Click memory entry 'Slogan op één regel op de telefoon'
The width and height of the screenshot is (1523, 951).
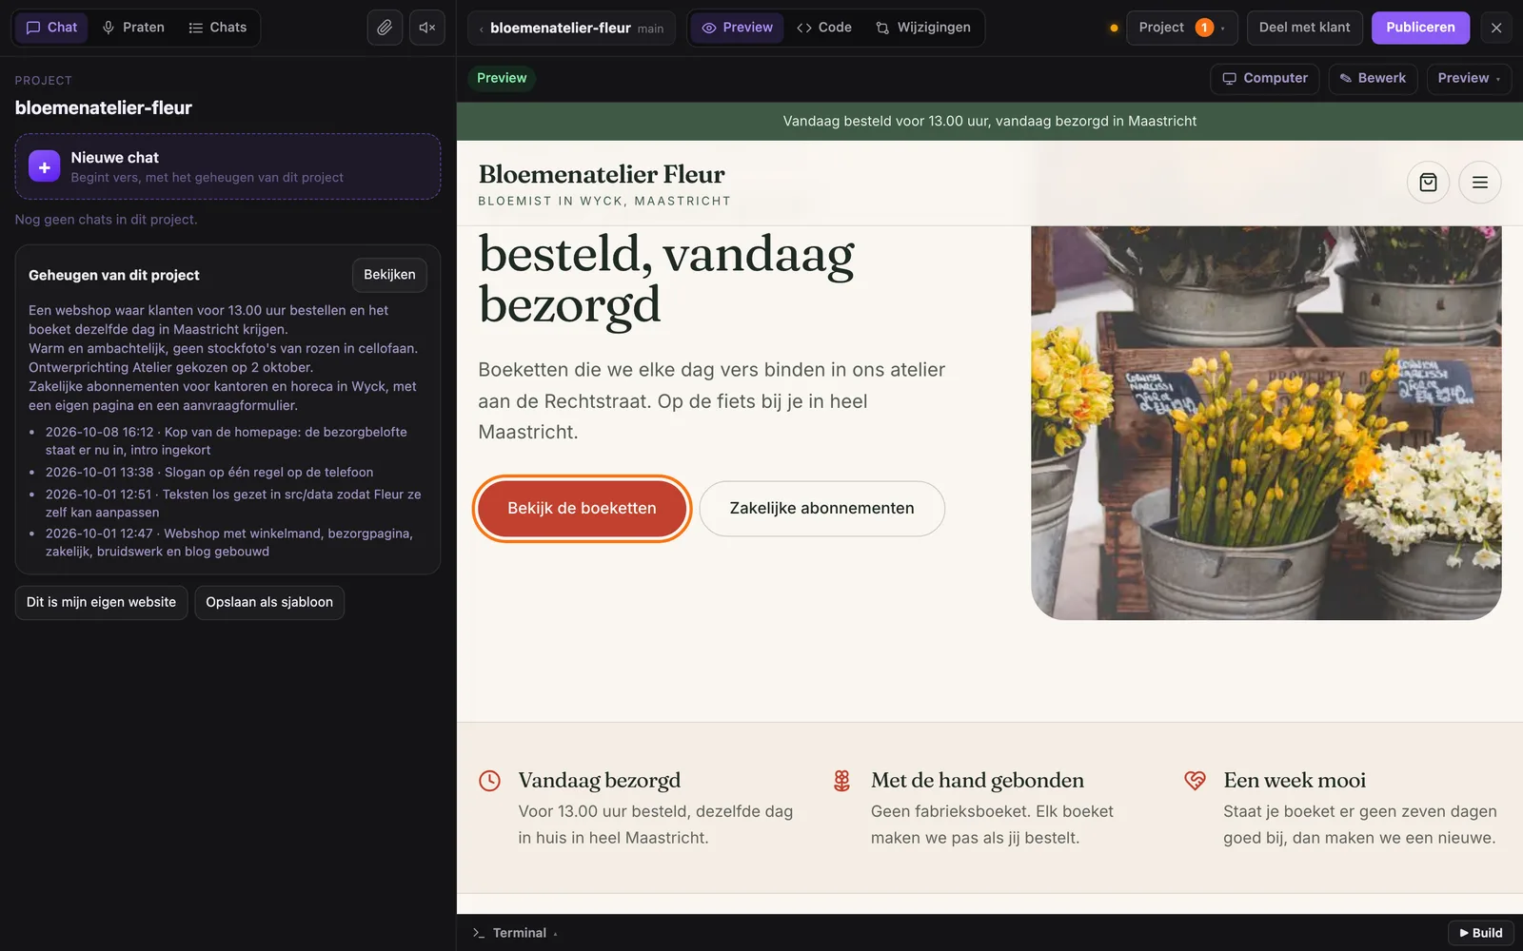pos(209,473)
